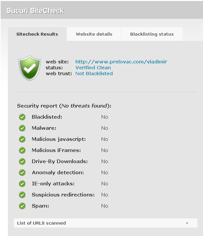This screenshot has width=203, height=236.
Task: Click the green shield verified icon
Action: point(30,68)
